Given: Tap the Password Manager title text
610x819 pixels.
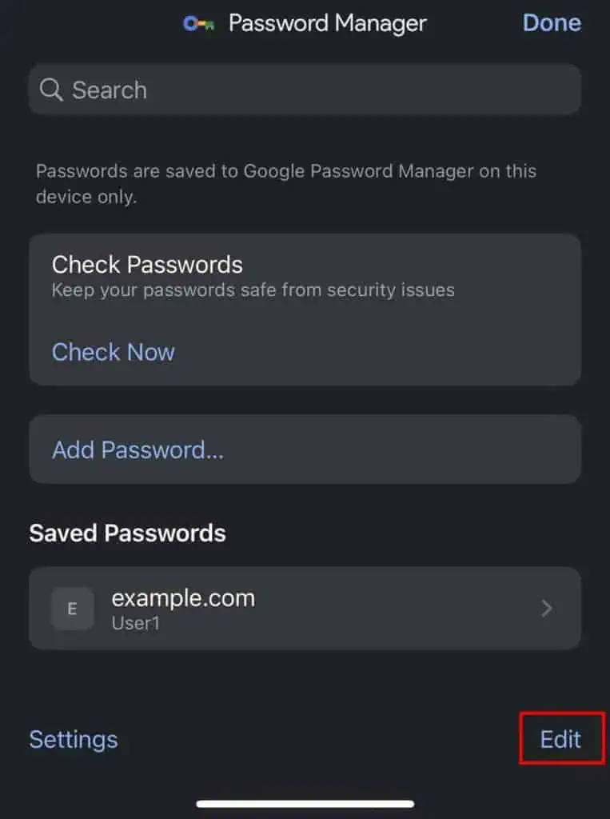Looking at the screenshot, I should coord(327,23).
